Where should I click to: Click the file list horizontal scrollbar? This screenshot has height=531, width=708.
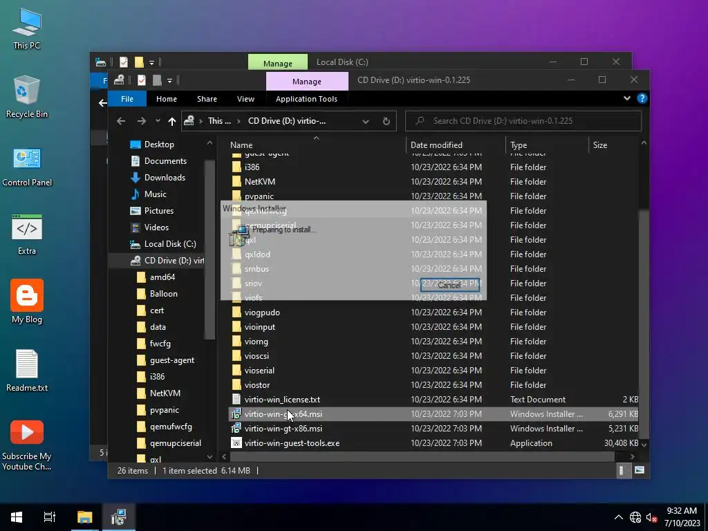point(422,456)
